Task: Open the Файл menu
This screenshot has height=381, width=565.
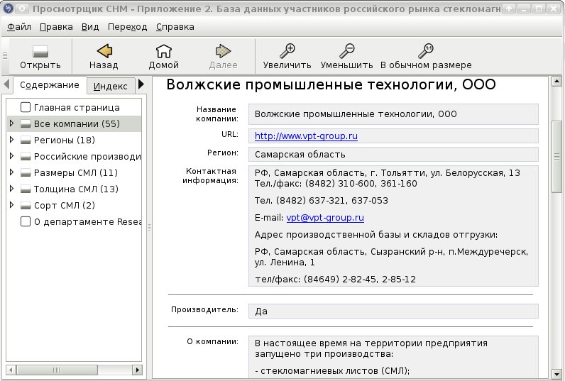Action: (19, 27)
